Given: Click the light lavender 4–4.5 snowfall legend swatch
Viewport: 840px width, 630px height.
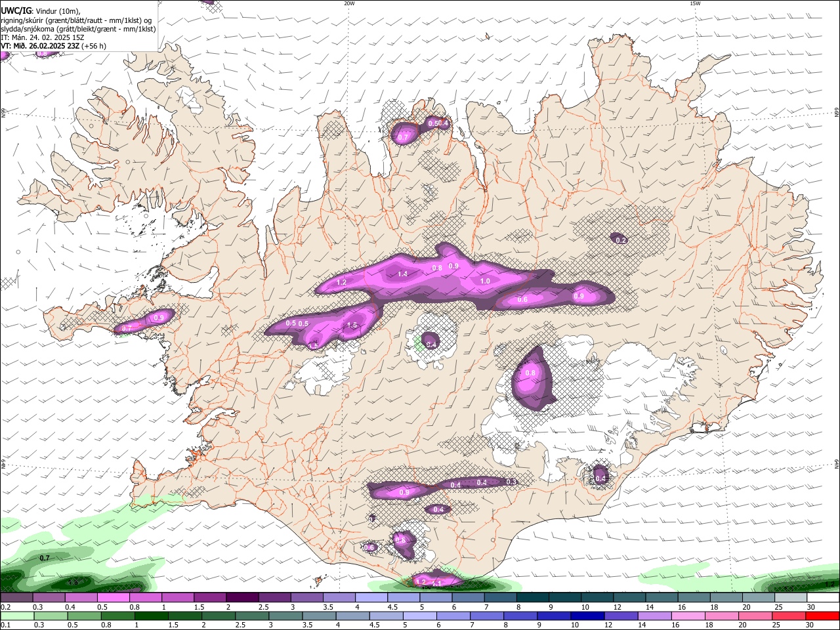Looking at the screenshot, I should click(x=371, y=597).
